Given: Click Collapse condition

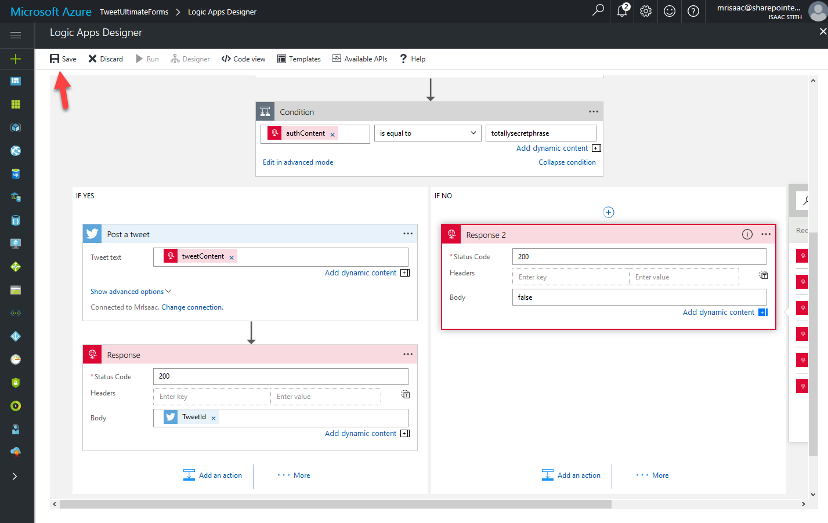Looking at the screenshot, I should (567, 162).
